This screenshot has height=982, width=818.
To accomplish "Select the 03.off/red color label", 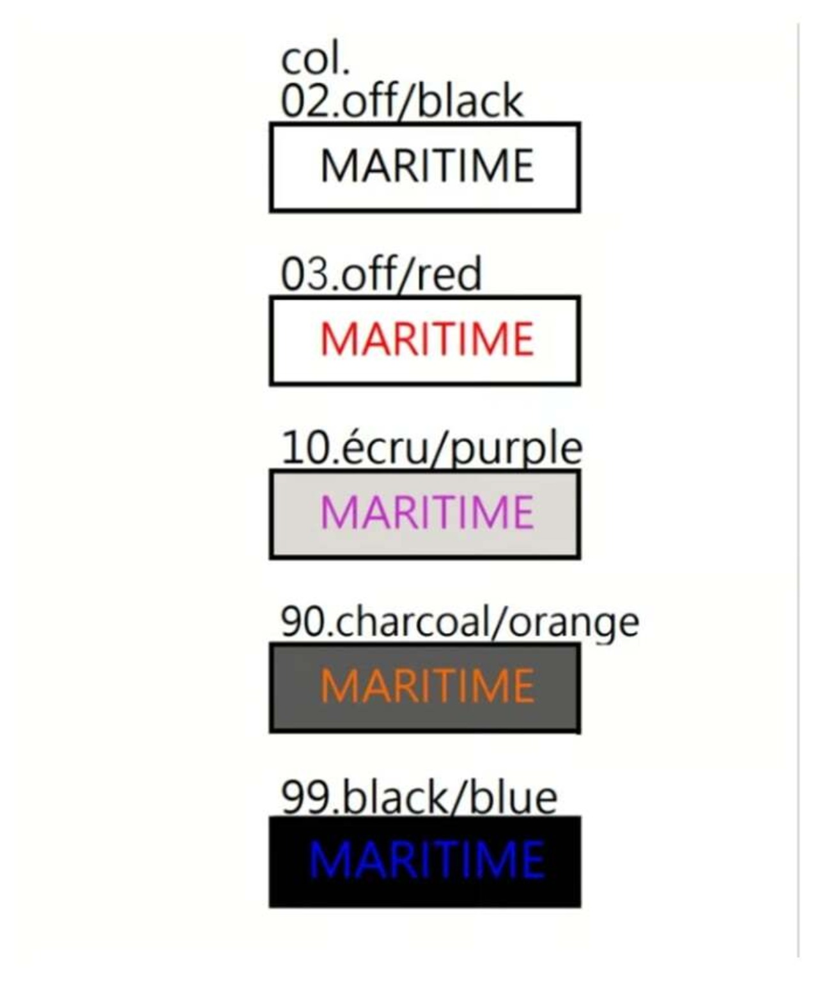I will click(x=381, y=274).
